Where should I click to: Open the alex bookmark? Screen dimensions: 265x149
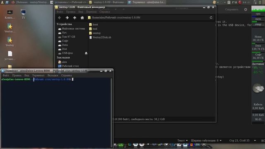(63, 62)
